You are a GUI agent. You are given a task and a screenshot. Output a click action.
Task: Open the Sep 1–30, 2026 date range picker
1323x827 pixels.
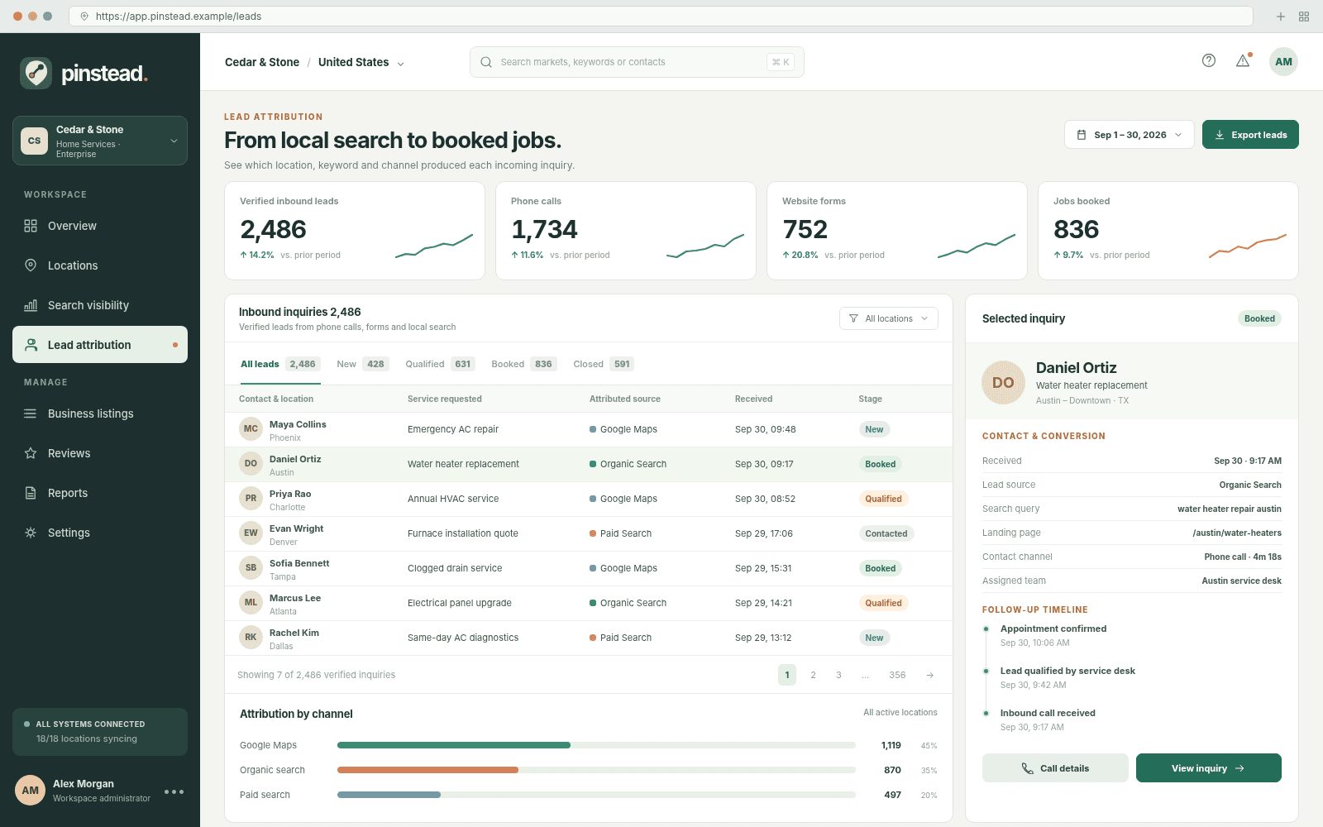point(1130,135)
